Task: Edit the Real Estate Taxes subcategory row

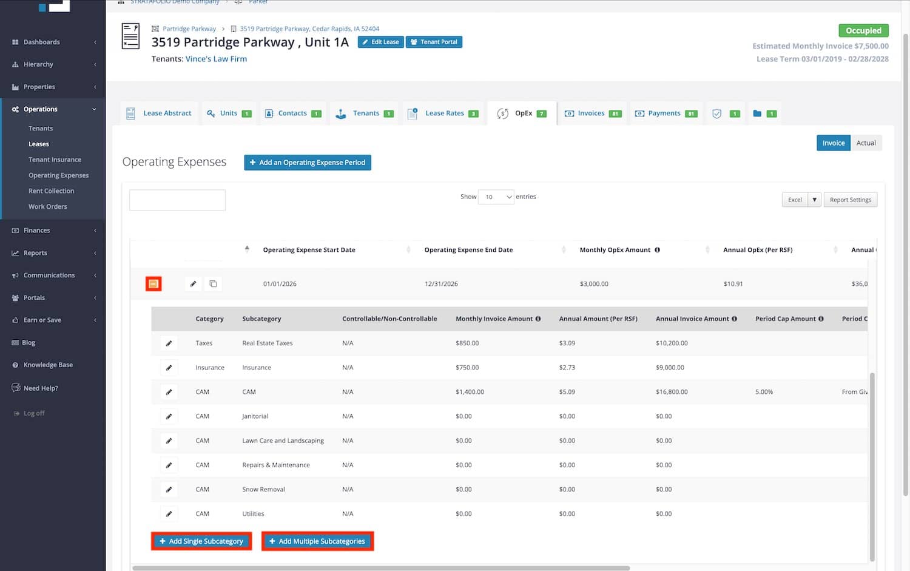Action: coord(169,343)
